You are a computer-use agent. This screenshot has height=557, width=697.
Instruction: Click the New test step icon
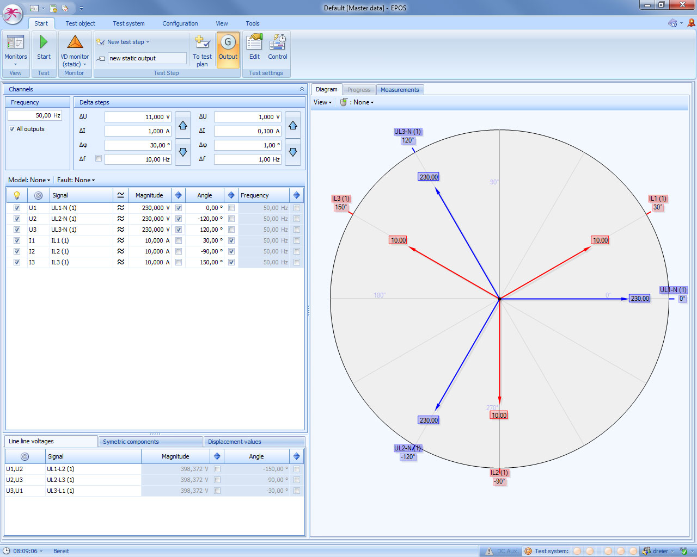pos(100,42)
